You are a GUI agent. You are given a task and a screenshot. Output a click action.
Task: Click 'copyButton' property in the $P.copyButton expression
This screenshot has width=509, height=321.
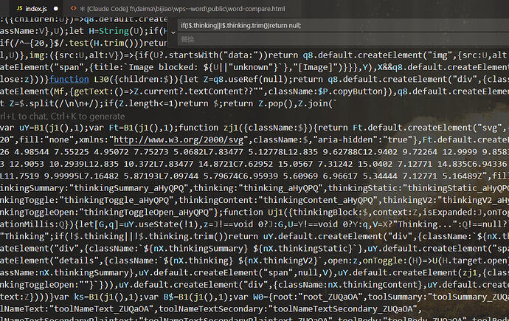point(358,92)
